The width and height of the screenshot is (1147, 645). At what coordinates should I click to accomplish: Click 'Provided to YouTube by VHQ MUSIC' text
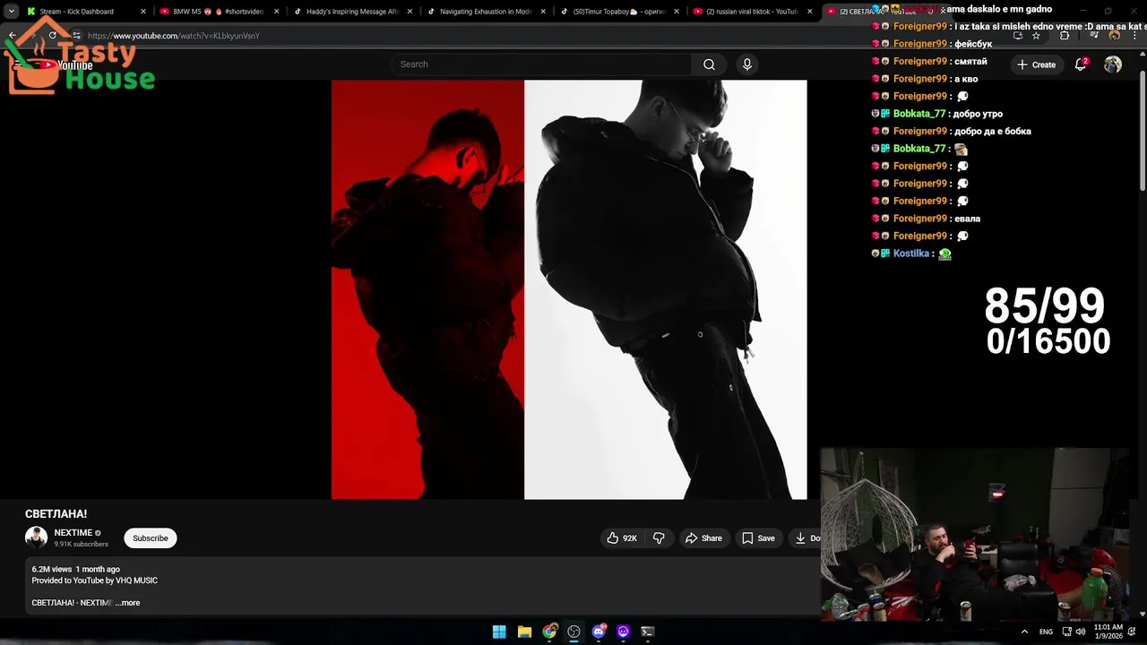pyautogui.click(x=94, y=580)
